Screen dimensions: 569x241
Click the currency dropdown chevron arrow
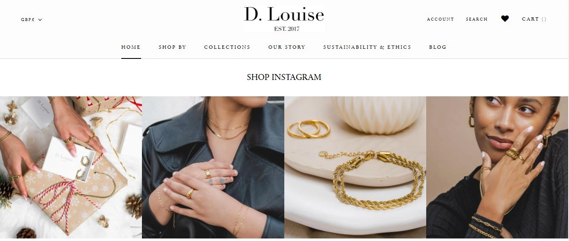pos(40,19)
